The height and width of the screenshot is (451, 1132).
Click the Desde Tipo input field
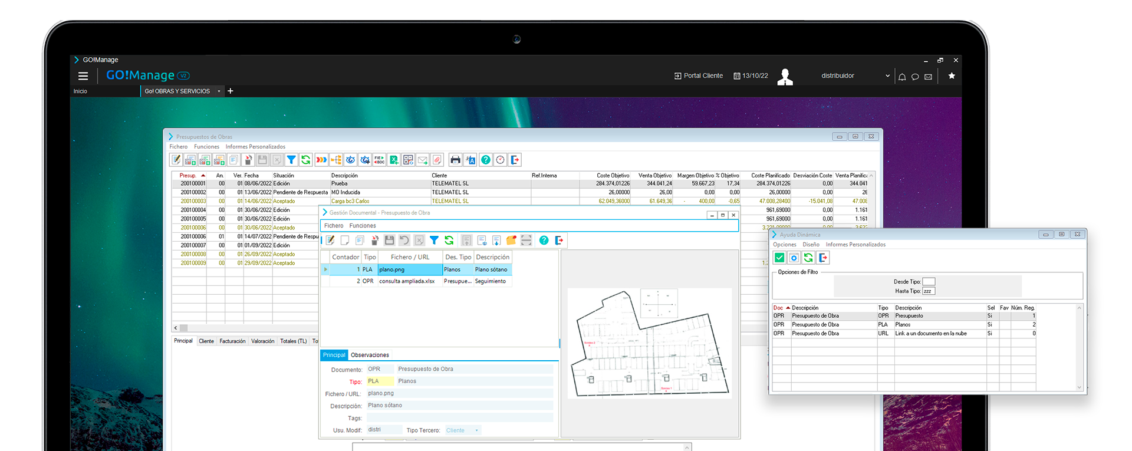pos(929,282)
